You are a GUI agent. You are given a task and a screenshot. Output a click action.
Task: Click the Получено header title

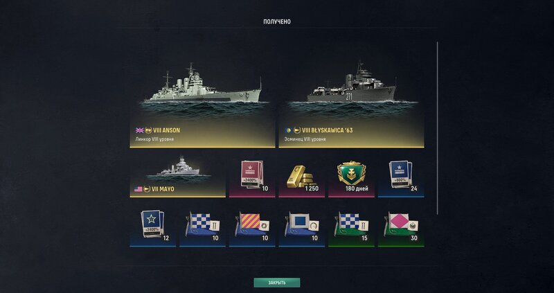(277, 22)
